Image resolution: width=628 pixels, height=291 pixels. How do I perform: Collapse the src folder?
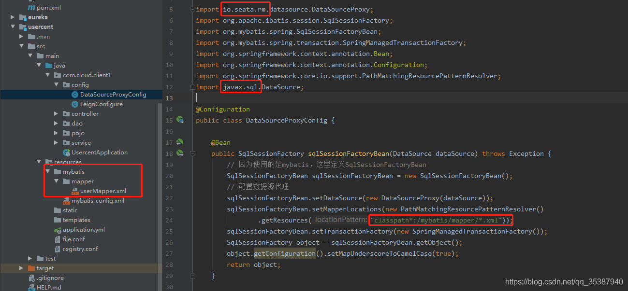(21, 46)
